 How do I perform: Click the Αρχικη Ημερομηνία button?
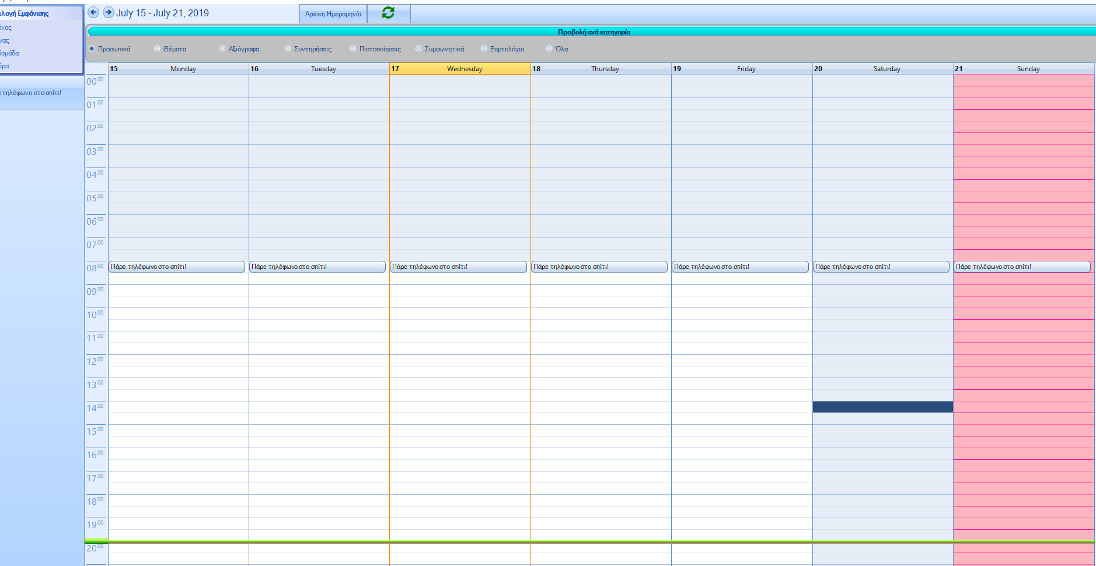click(x=333, y=14)
